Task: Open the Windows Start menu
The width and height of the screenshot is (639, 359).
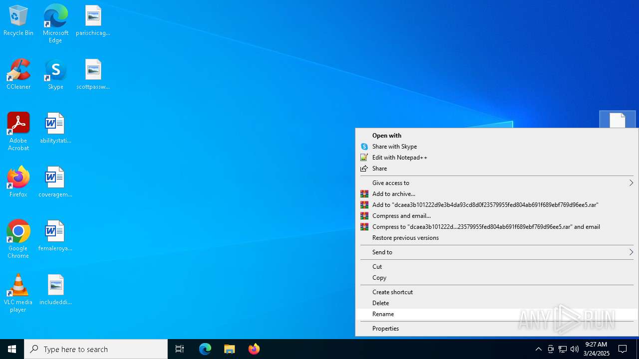Action: [12, 349]
